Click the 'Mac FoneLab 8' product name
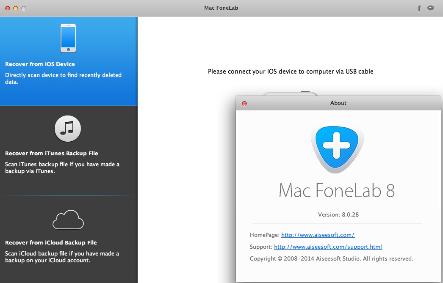 tap(337, 190)
